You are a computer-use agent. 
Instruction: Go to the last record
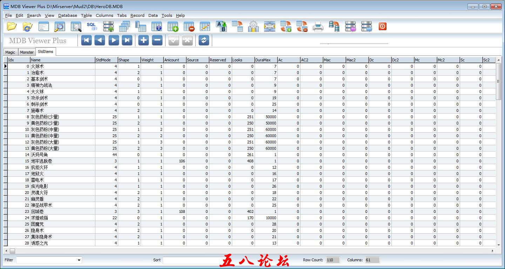[x=127, y=40]
